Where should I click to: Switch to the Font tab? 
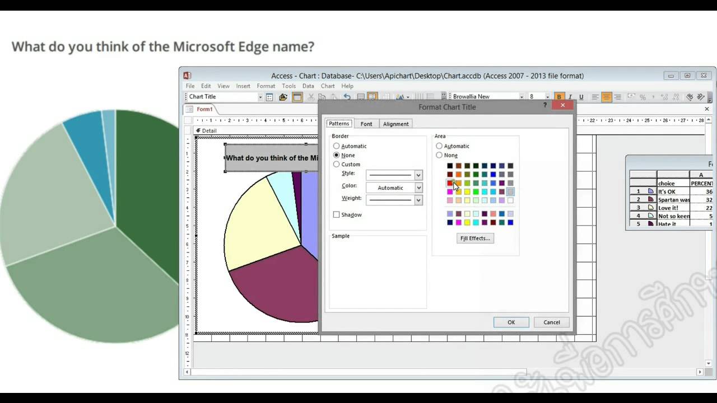[366, 124]
